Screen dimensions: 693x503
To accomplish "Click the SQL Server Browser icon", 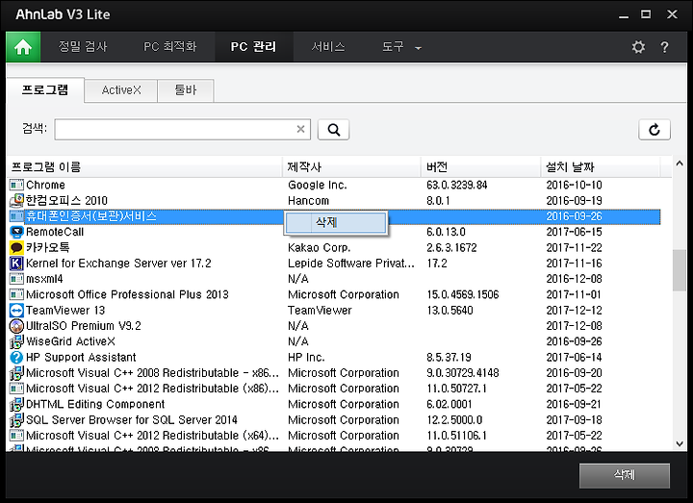I will point(16,419).
